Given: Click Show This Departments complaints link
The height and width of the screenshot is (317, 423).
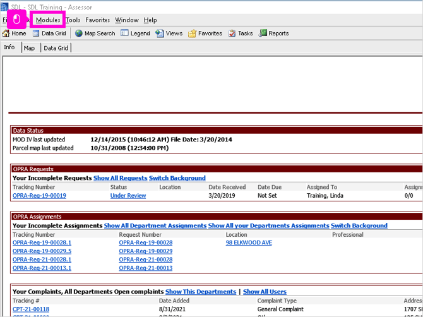Looking at the screenshot, I should click(201, 292).
